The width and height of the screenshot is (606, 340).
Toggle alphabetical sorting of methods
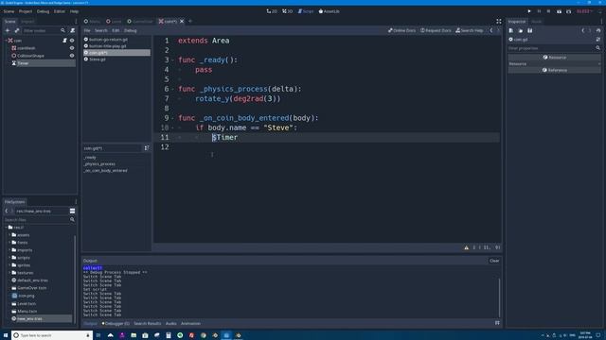click(x=147, y=148)
